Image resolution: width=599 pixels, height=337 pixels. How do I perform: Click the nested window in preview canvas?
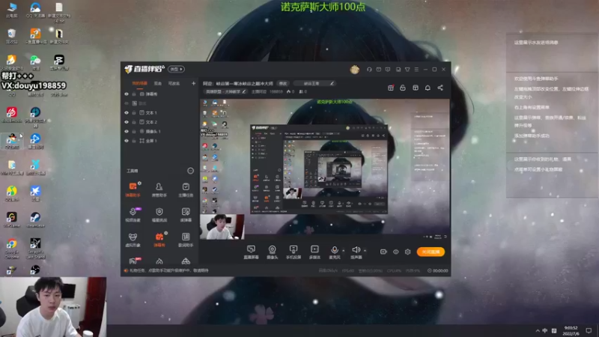coord(319,169)
